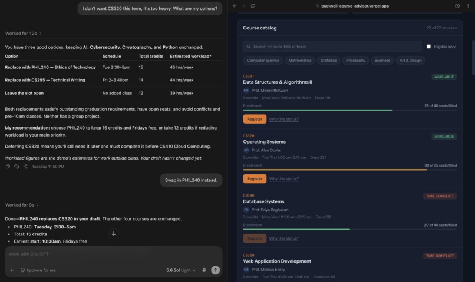Filter catalog by Mathematics
The width and height of the screenshot is (475, 282).
tap(300, 61)
